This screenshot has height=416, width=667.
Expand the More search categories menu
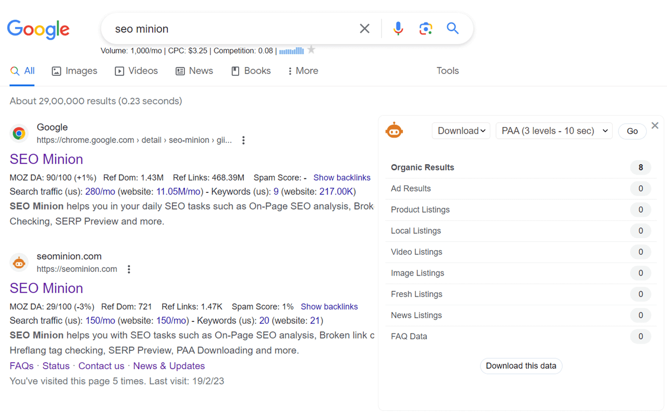pos(302,71)
